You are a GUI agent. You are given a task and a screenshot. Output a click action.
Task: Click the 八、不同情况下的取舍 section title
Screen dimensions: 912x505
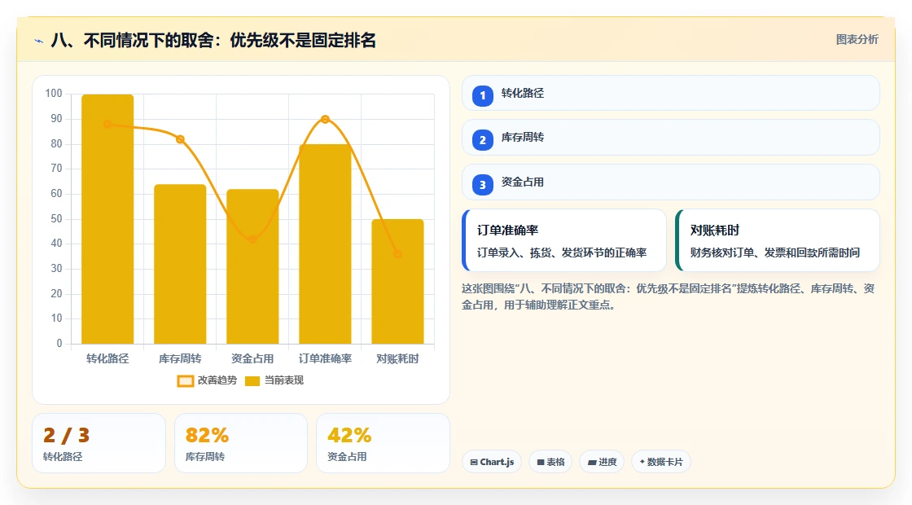click(213, 40)
